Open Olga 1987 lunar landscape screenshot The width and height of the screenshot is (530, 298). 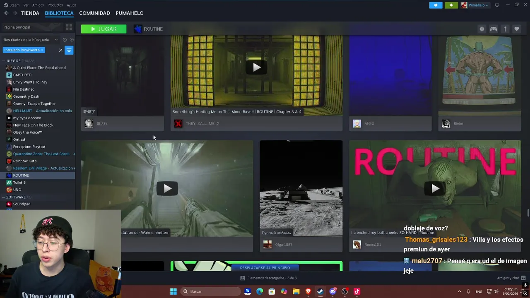point(301,188)
